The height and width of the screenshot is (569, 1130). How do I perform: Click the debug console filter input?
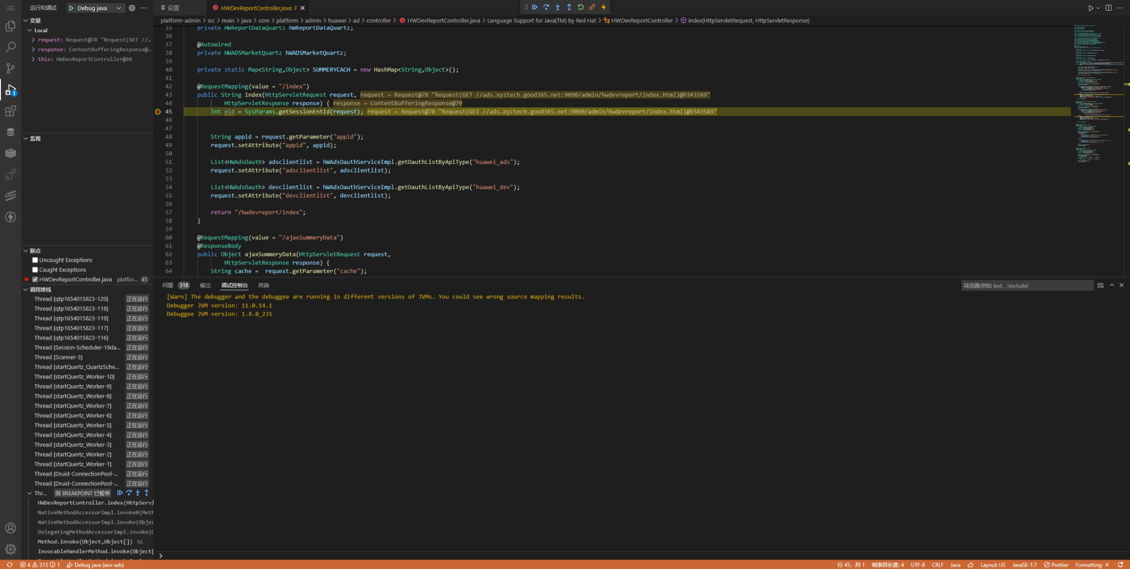(1027, 285)
